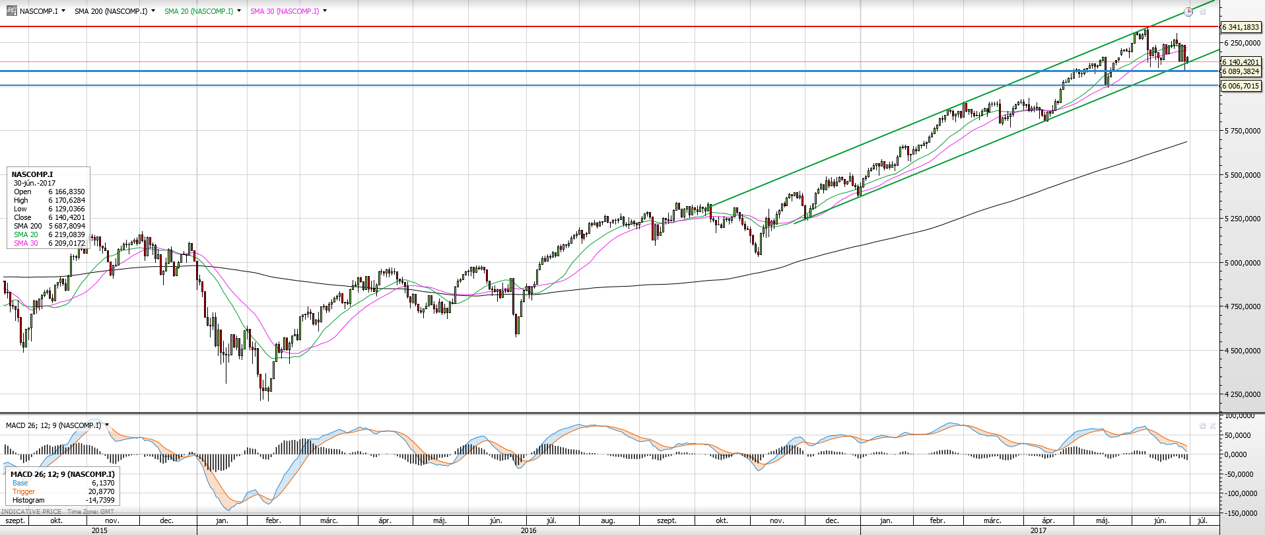Click the Low value 6 129,0366

click(67, 209)
